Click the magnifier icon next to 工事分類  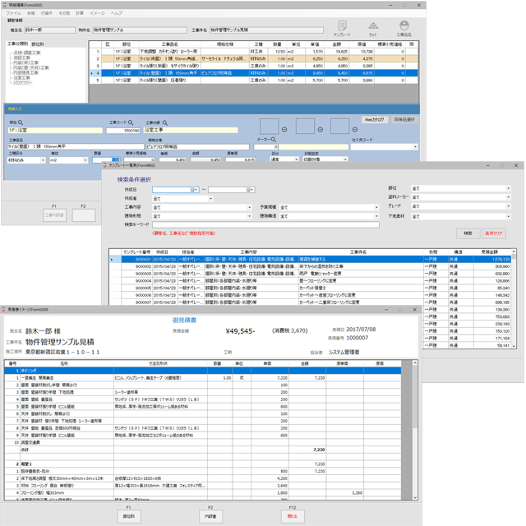tap(165, 121)
